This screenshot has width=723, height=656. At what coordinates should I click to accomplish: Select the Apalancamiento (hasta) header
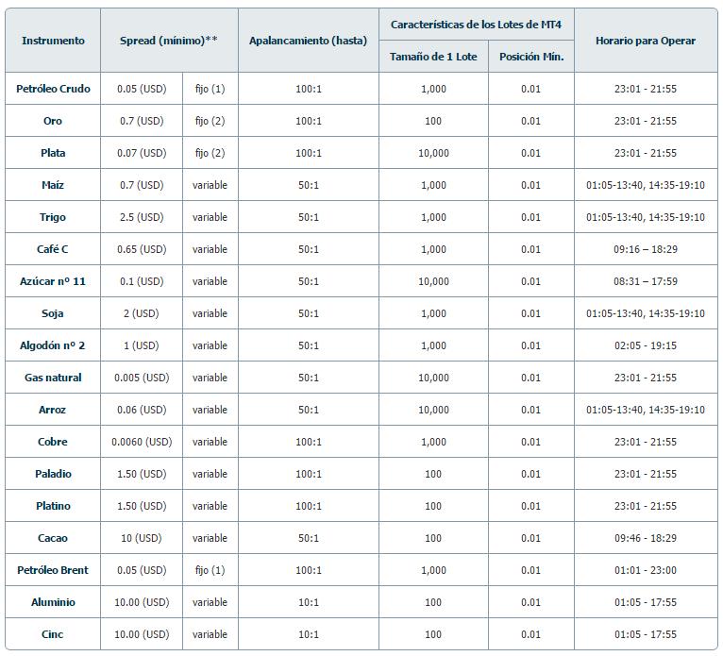pos(309,41)
